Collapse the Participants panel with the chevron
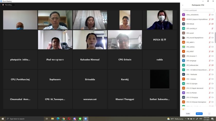 (183, 5)
